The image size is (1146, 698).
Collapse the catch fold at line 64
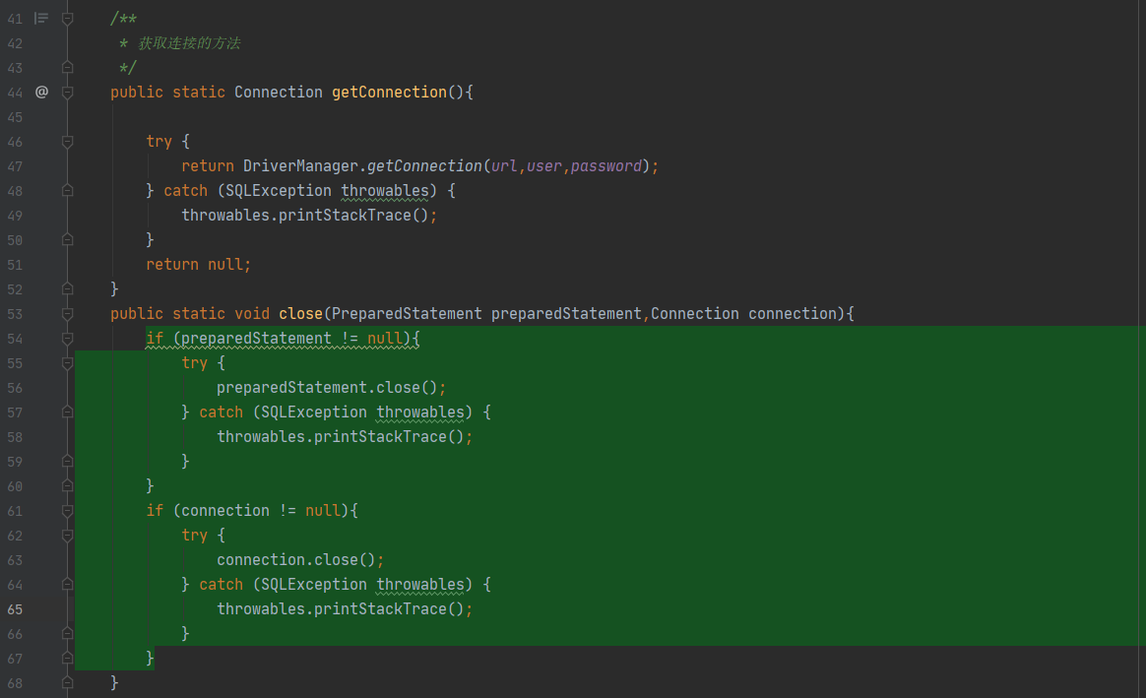[67, 585]
